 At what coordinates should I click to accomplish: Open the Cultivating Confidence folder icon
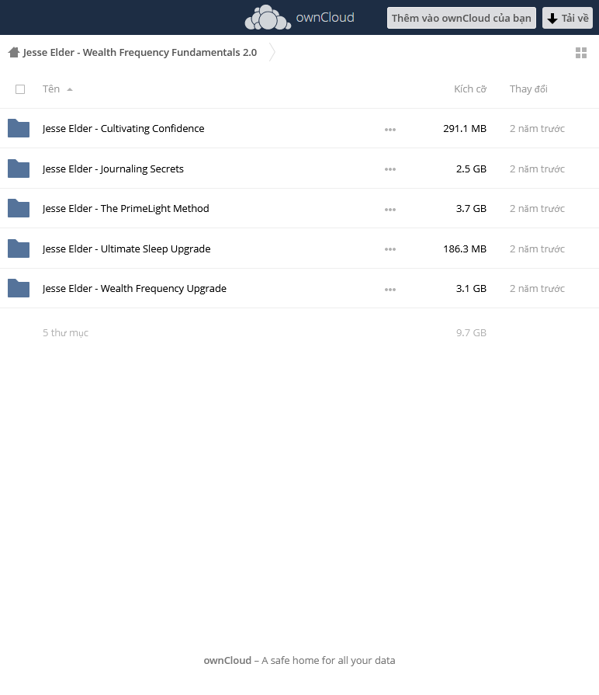19,128
